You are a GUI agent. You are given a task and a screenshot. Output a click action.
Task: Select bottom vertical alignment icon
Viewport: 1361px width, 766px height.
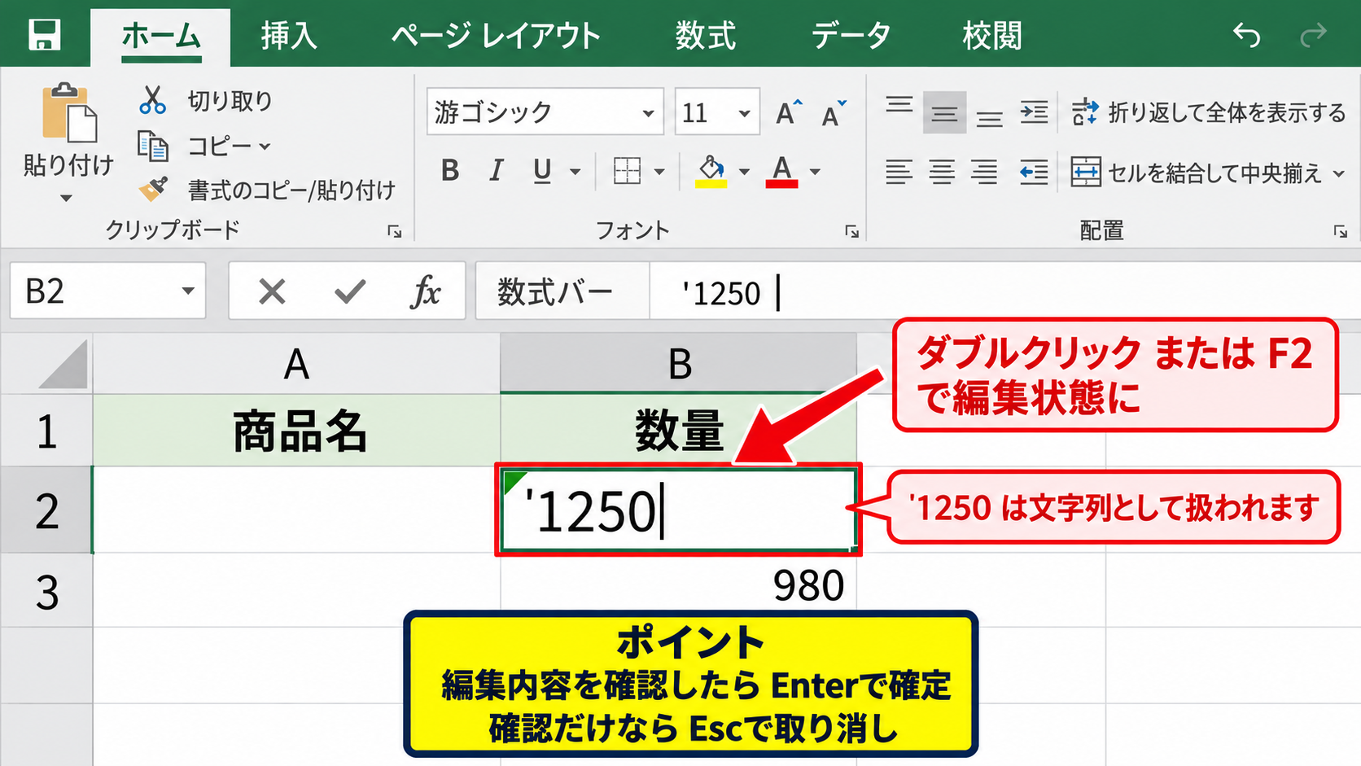[989, 120]
